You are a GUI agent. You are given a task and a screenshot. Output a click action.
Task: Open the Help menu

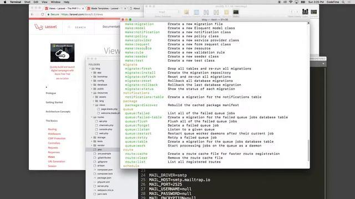click(67, 2)
